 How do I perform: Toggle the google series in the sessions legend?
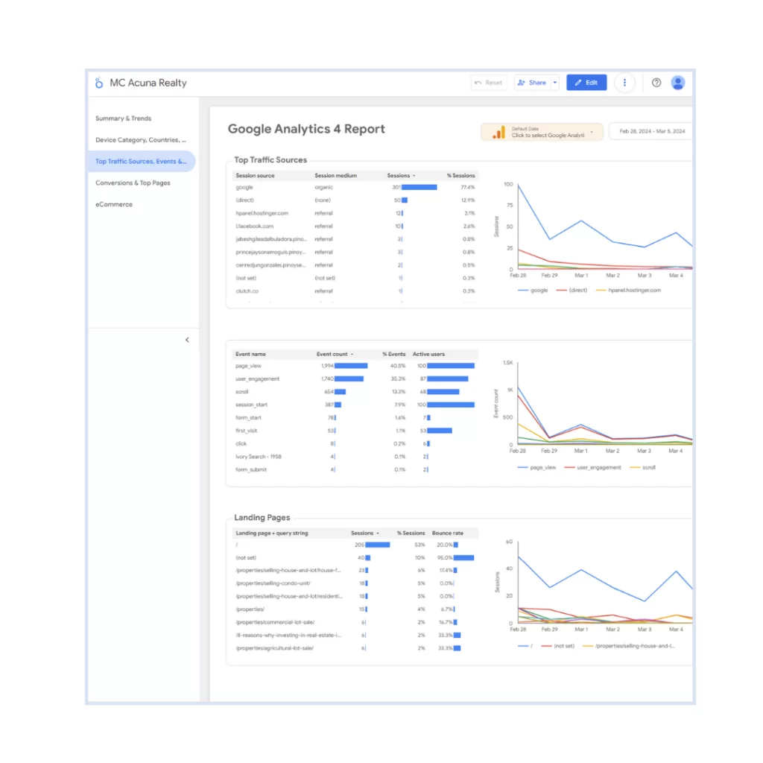coord(534,291)
